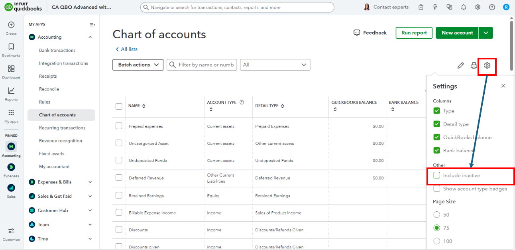The width and height of the screenshot is (515, 250).
Task: Close the Settings panel
Action: click(503, 86)
